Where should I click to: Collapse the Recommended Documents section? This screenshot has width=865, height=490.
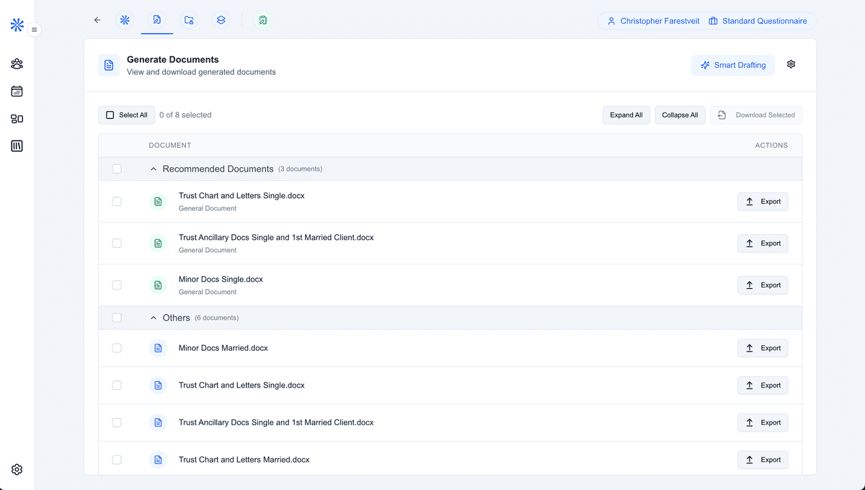click(x=154, y=169)
